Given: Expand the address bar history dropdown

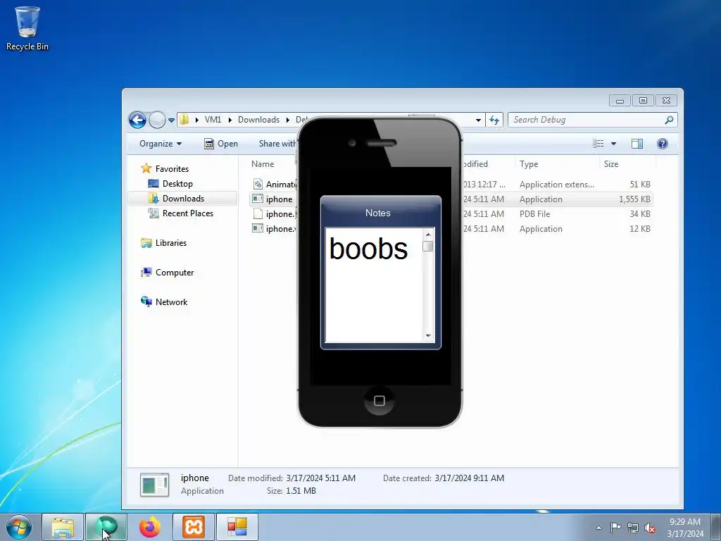Looking at the screenshot, I should 478,120.
